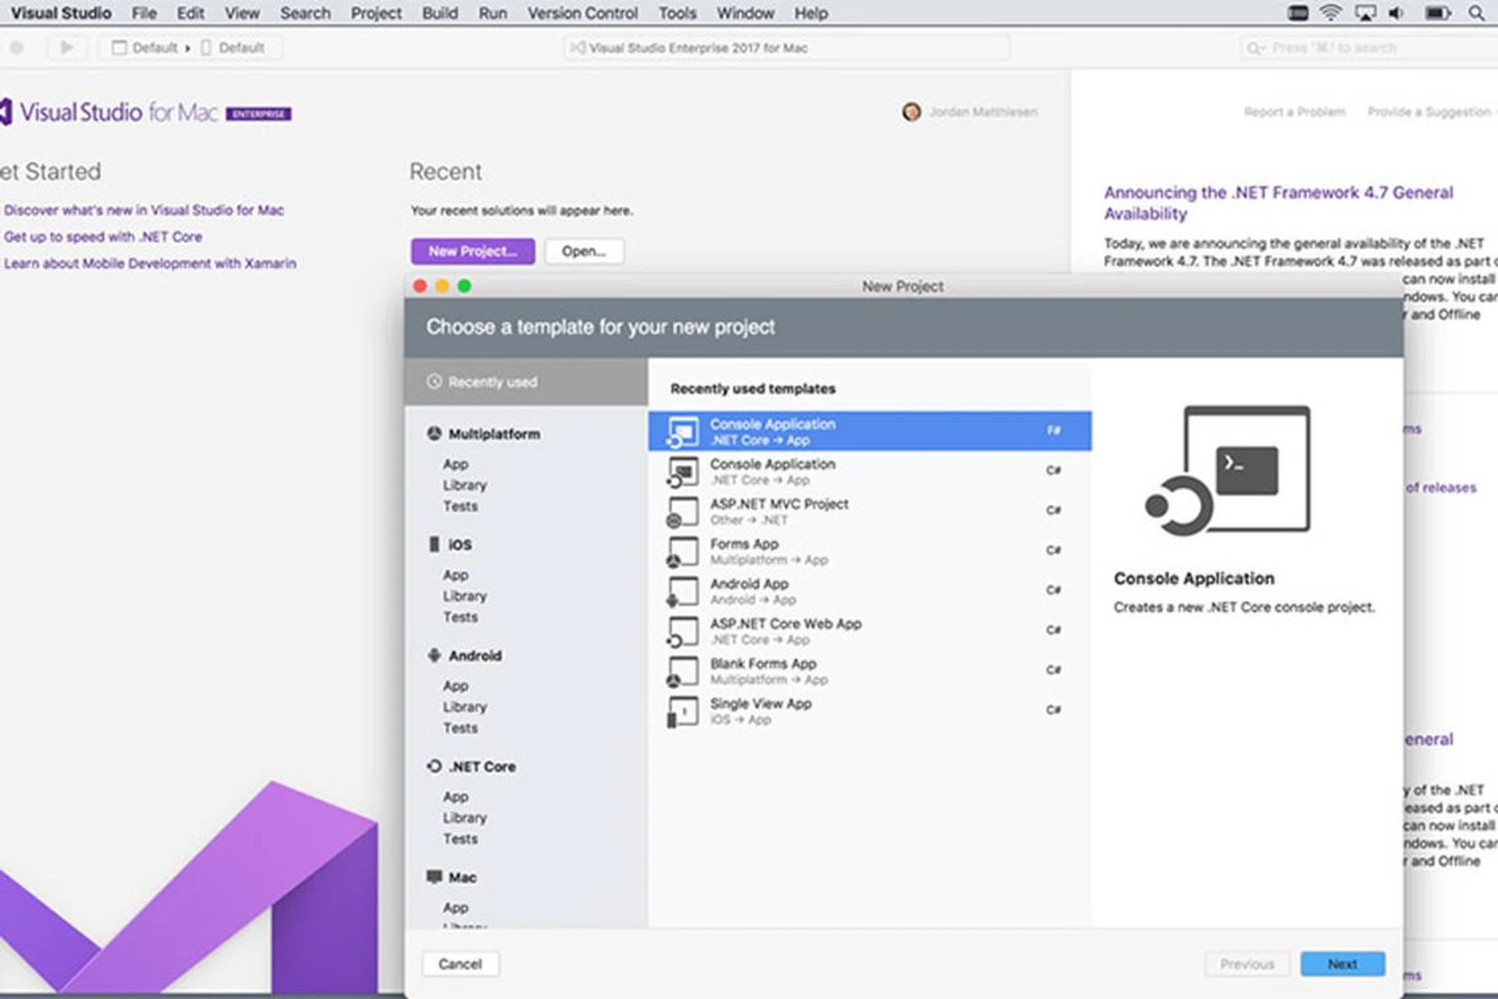Click the Spotlight search magnifier icon
This screenshot has height=999, width=1498.
click(x=1476, y=13)
